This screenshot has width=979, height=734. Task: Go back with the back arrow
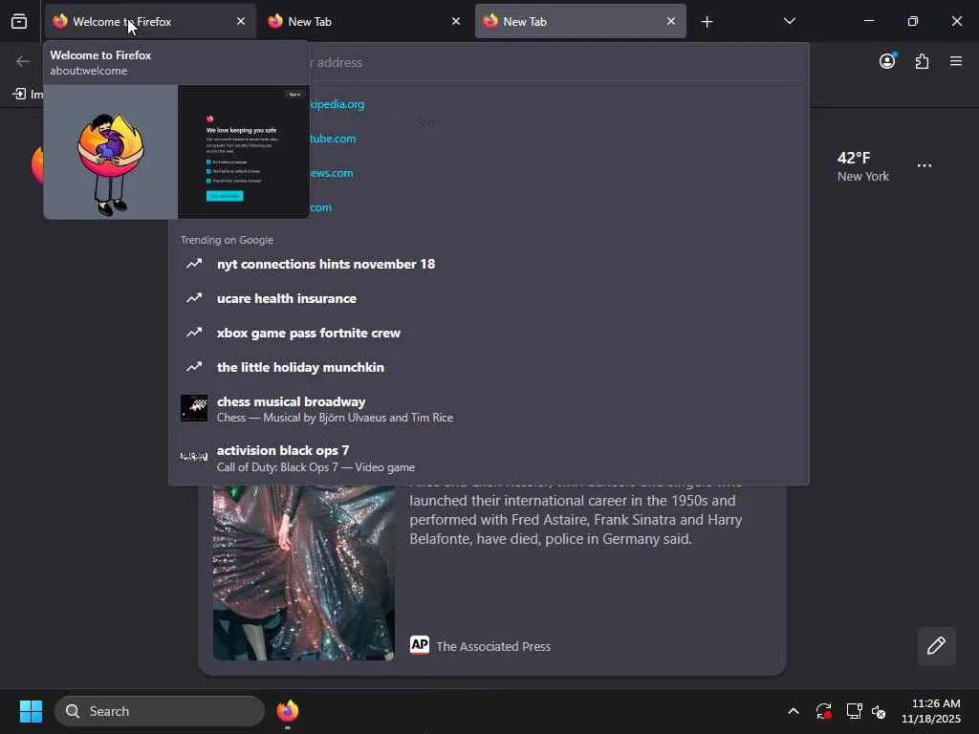(23, 61)
